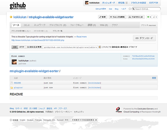Open the ブランチ一覧 branch list
Screen dimensions: 167x130
point(58,31)
